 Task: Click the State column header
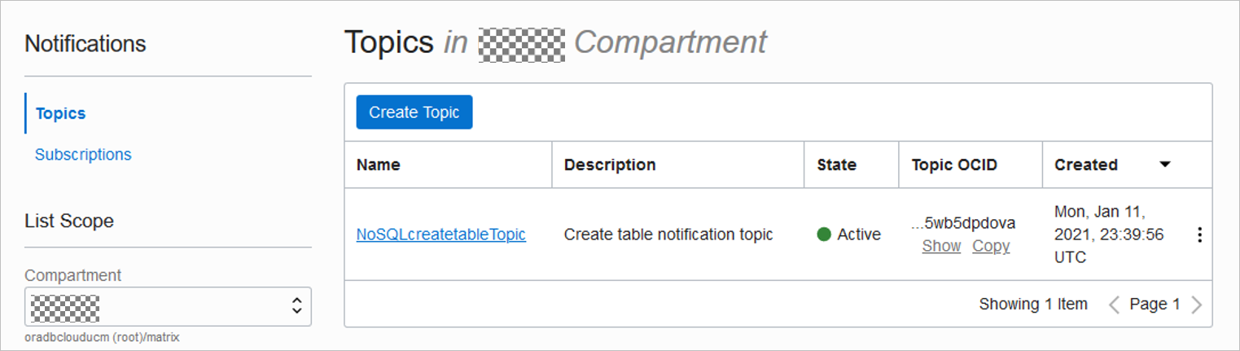(x=837, y=165)
